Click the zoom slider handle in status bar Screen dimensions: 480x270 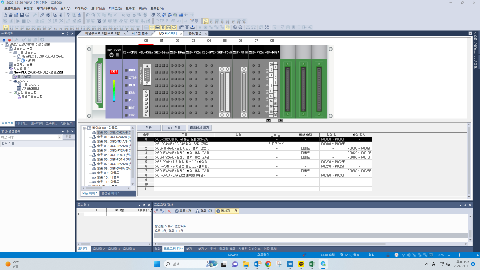pos(459,255)
